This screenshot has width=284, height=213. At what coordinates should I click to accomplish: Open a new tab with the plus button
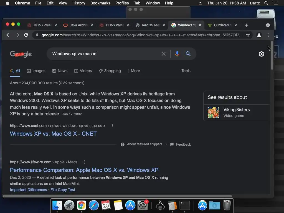pos(246,25)
